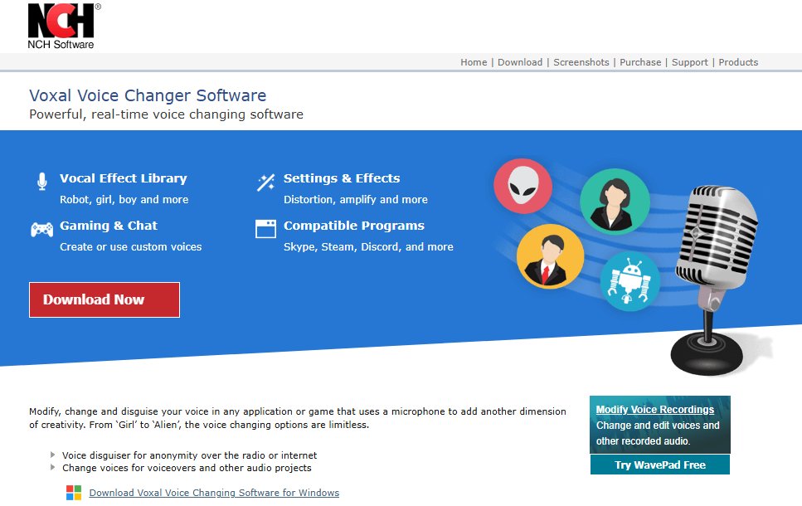Click the silver vintage microphone image
Viewport: 802px width, 506px height.
click(x=716, y=279)
